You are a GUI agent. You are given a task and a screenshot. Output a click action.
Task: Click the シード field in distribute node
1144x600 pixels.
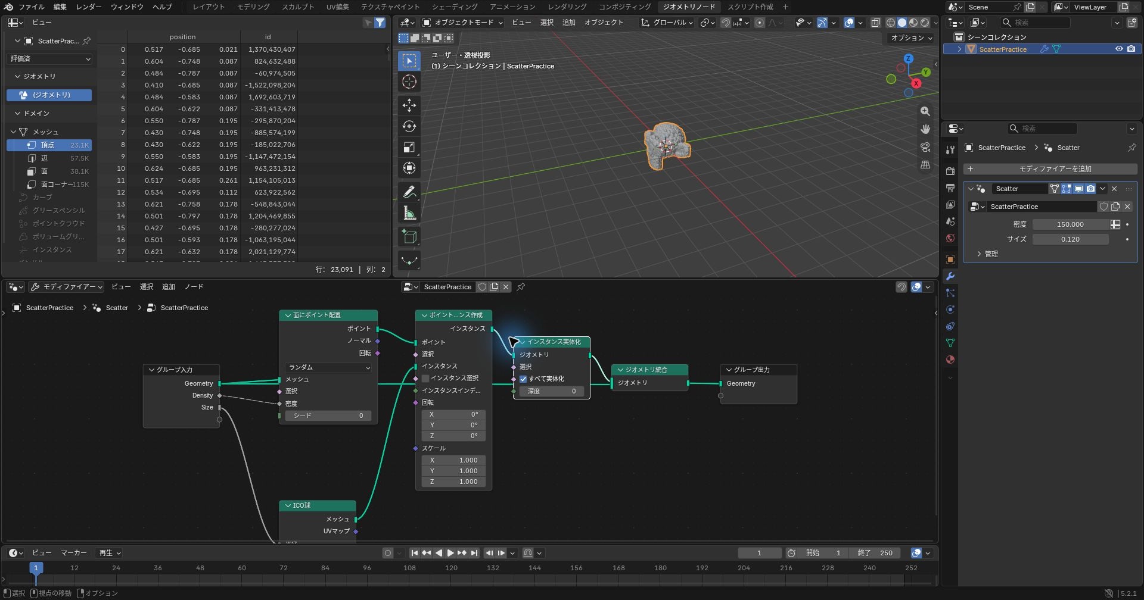pos(328,415)
